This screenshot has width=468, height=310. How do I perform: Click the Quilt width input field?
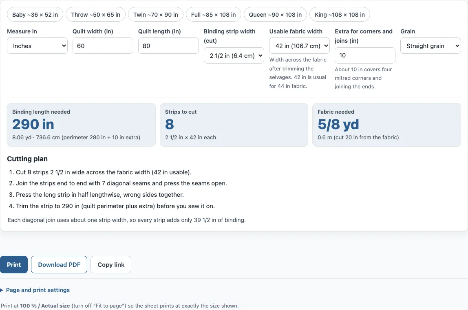point(103,46)
